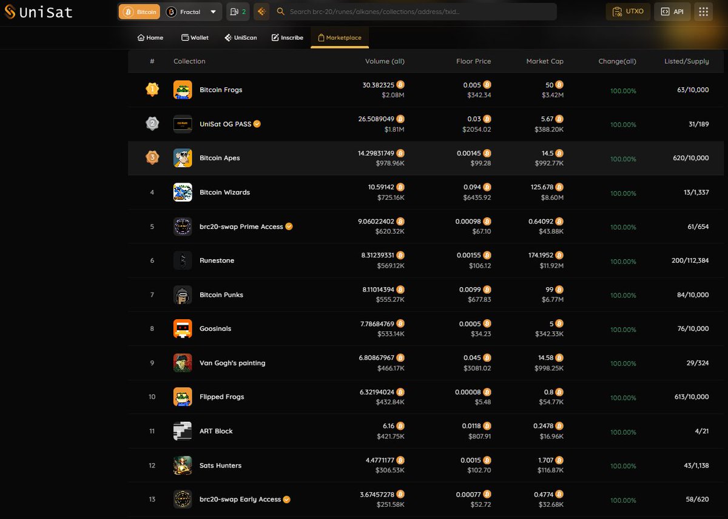Open brc20-swap Early Access avatar icon

183,500
